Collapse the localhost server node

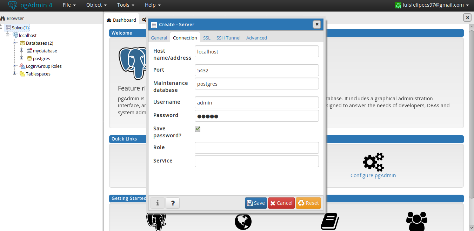[8, 35]
